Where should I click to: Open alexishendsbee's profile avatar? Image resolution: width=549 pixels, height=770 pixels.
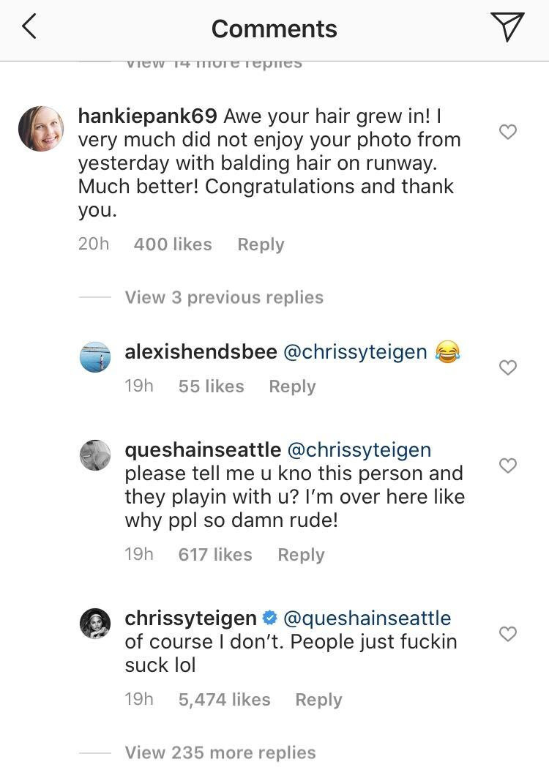pyautogui.click(x=94, y=356)
